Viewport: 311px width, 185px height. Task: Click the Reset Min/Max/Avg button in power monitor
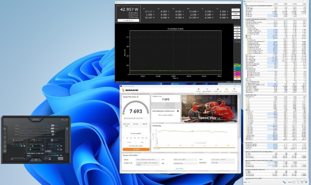pyautogui.click(x=128, y=20)
